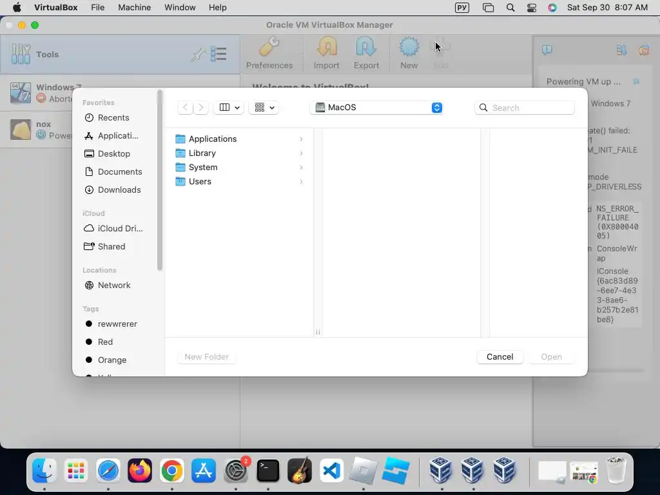660x495 pixels.
Task: Open Launchpad from the Dock
Action: [x=76, y=470]
